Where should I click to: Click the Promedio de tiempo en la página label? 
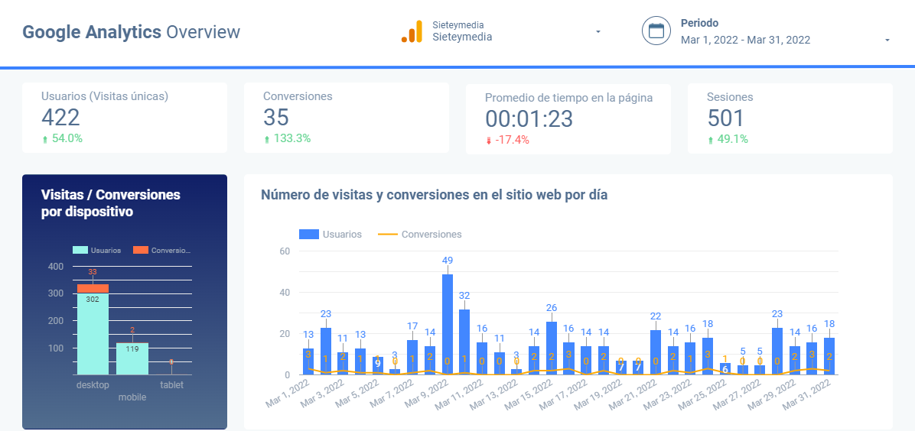click(x=569, y=98)
